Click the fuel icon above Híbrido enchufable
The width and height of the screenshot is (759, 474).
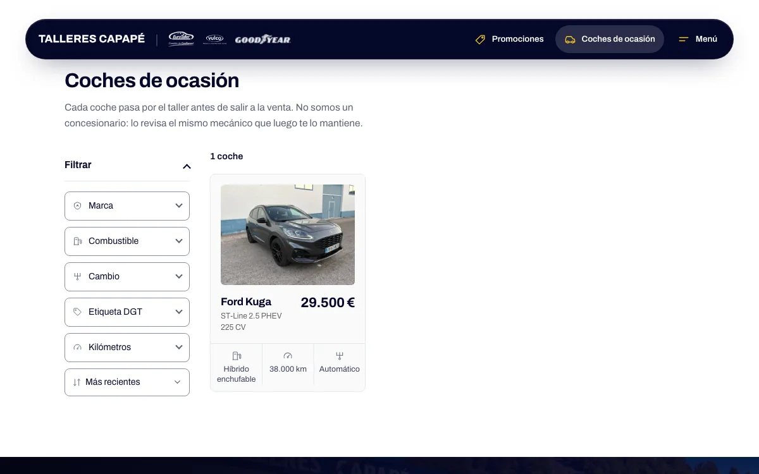[237, 356]
